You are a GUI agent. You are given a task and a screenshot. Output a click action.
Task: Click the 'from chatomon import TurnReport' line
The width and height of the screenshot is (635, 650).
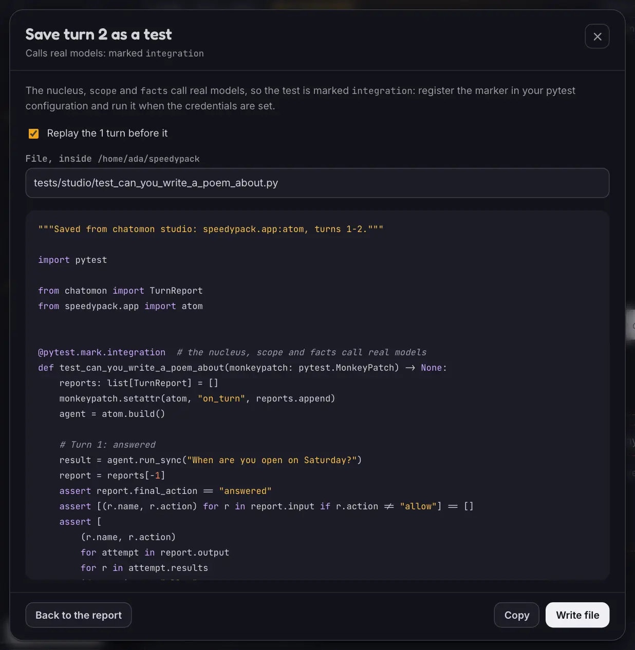click(120, 291)
